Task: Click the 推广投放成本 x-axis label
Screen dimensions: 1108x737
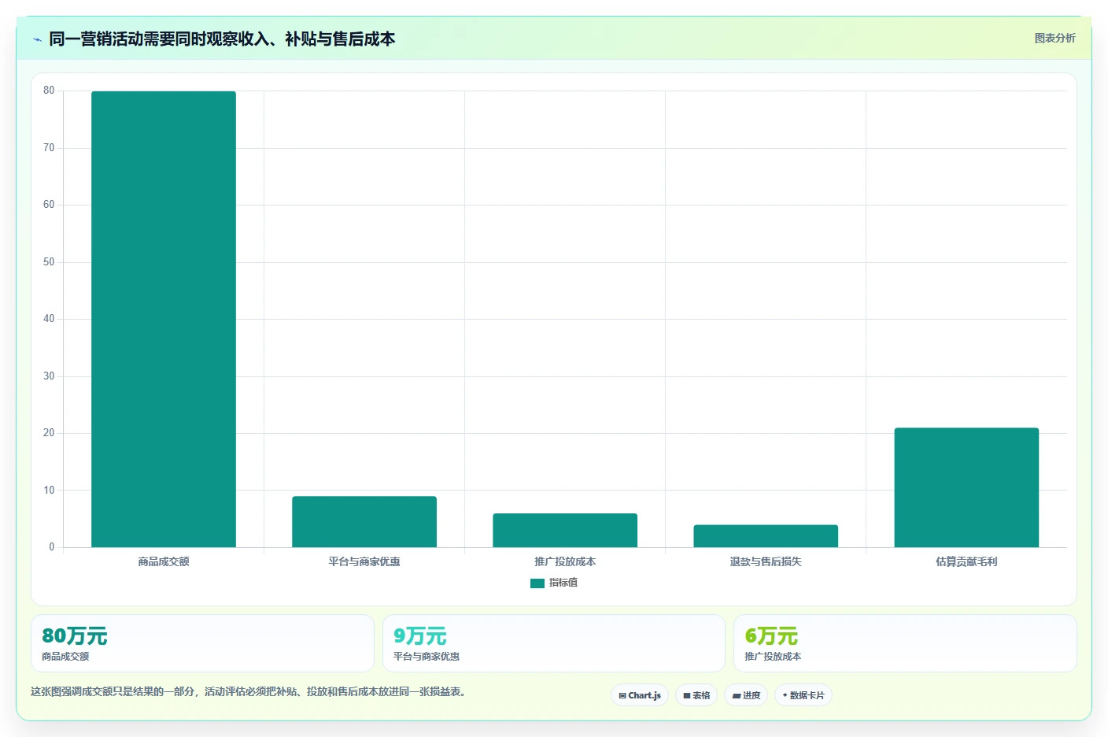Action: click(x=565, y=561)
